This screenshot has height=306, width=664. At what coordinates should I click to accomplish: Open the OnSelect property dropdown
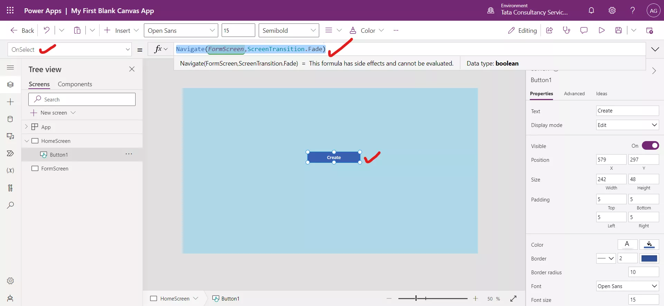pyautogui.click(x=70, y=49)
